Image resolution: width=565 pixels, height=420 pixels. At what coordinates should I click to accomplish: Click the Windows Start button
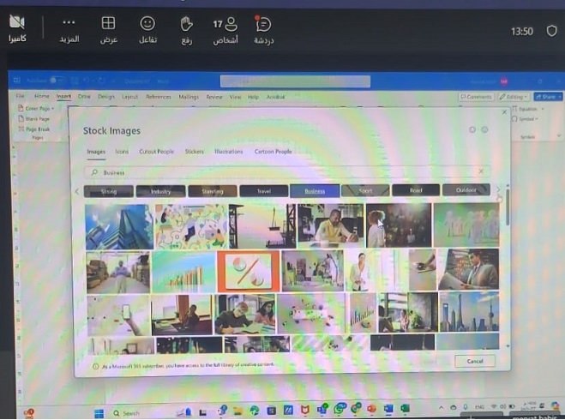click(x=99, y=412)
